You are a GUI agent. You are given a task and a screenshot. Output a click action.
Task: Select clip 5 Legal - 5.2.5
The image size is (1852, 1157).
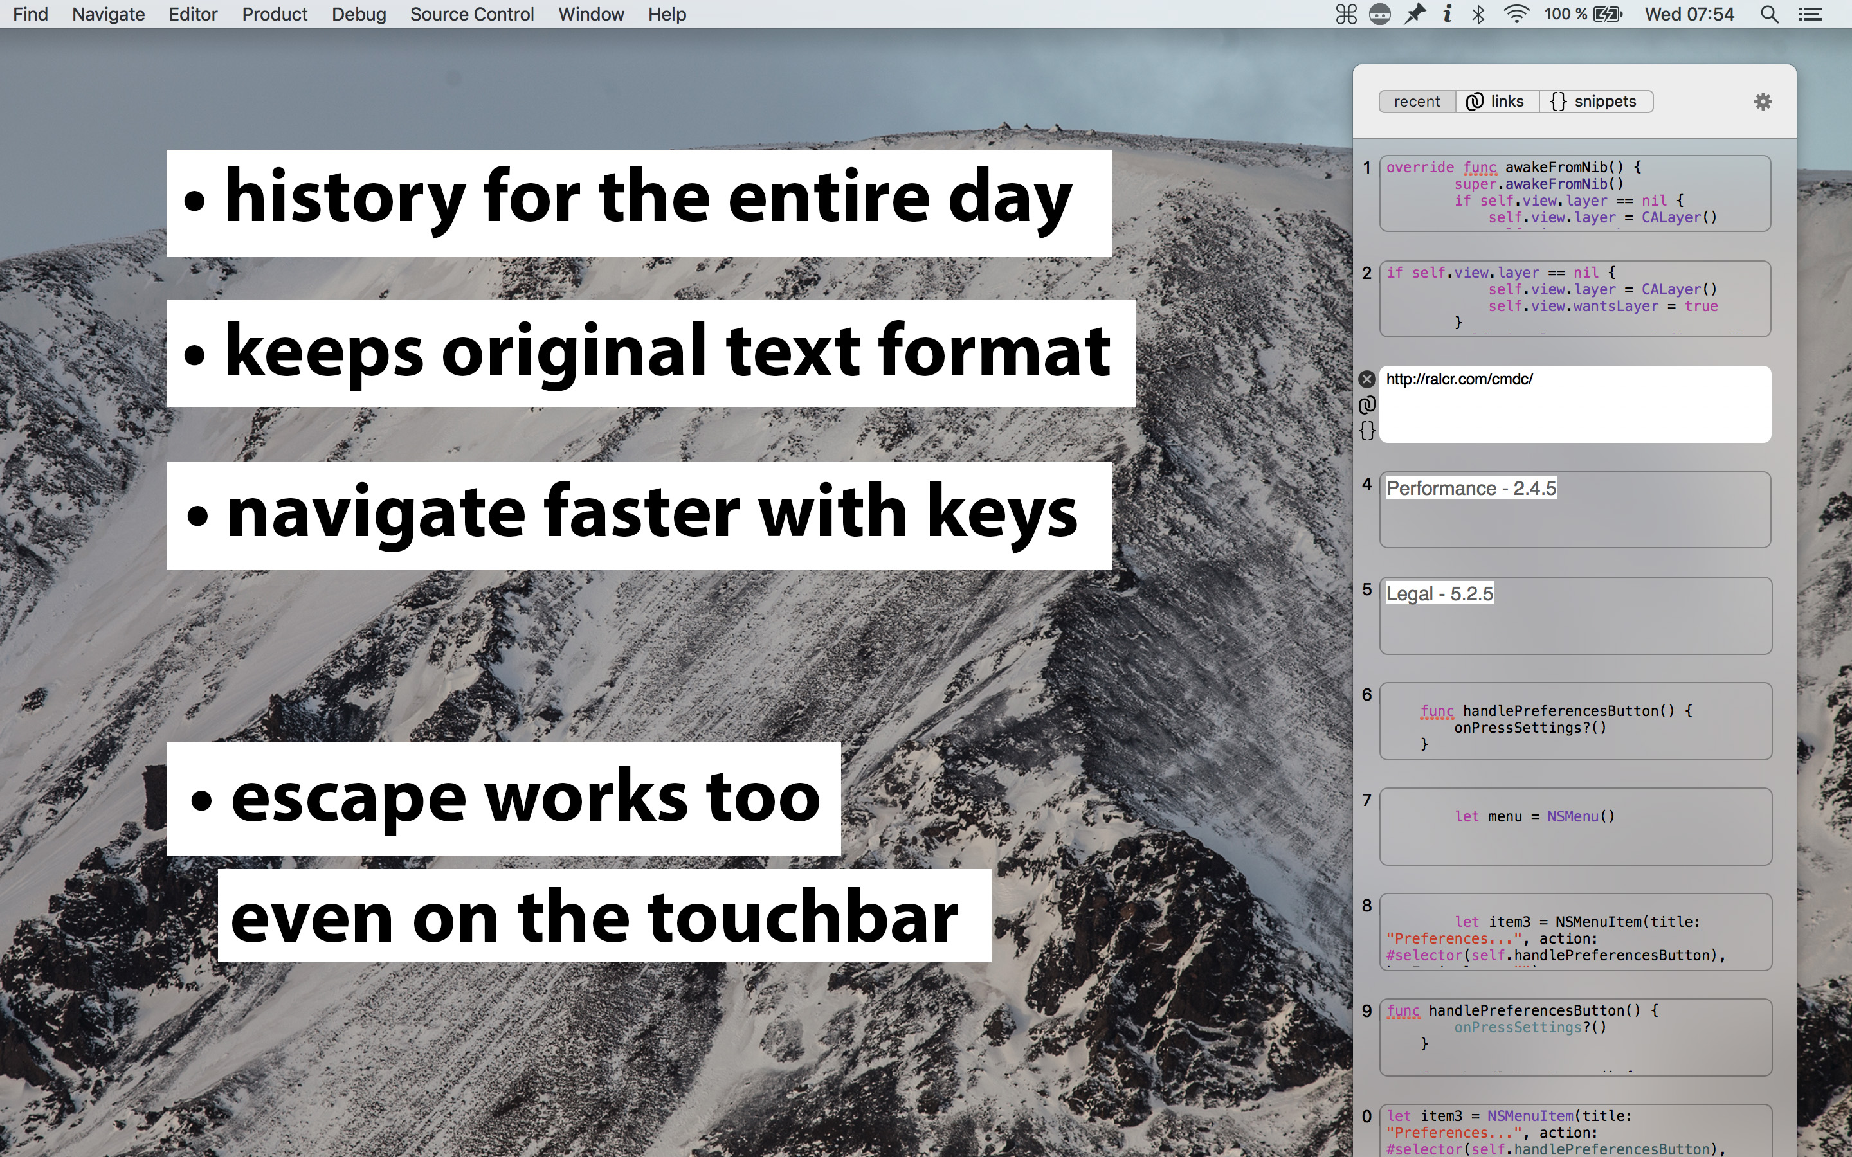coord(1575,615)
